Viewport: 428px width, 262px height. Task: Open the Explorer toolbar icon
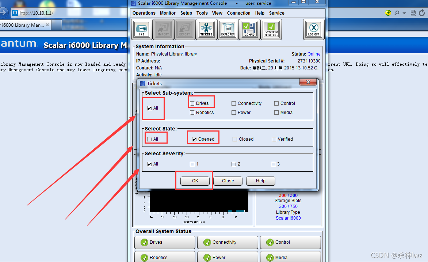tap(228, 29)
